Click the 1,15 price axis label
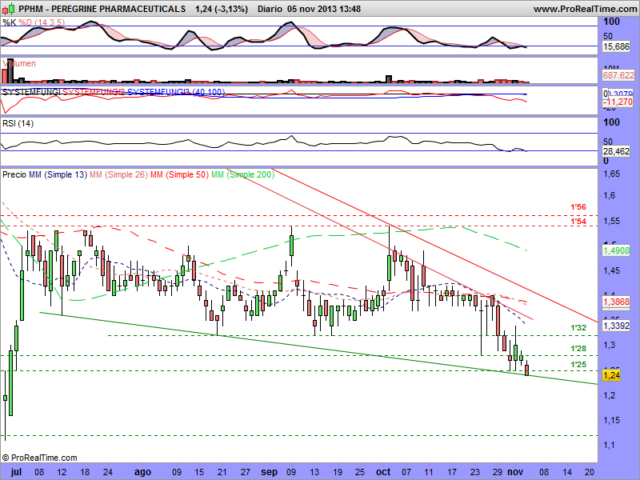Viewport: 640px width, 480px height. click(611, 420)
